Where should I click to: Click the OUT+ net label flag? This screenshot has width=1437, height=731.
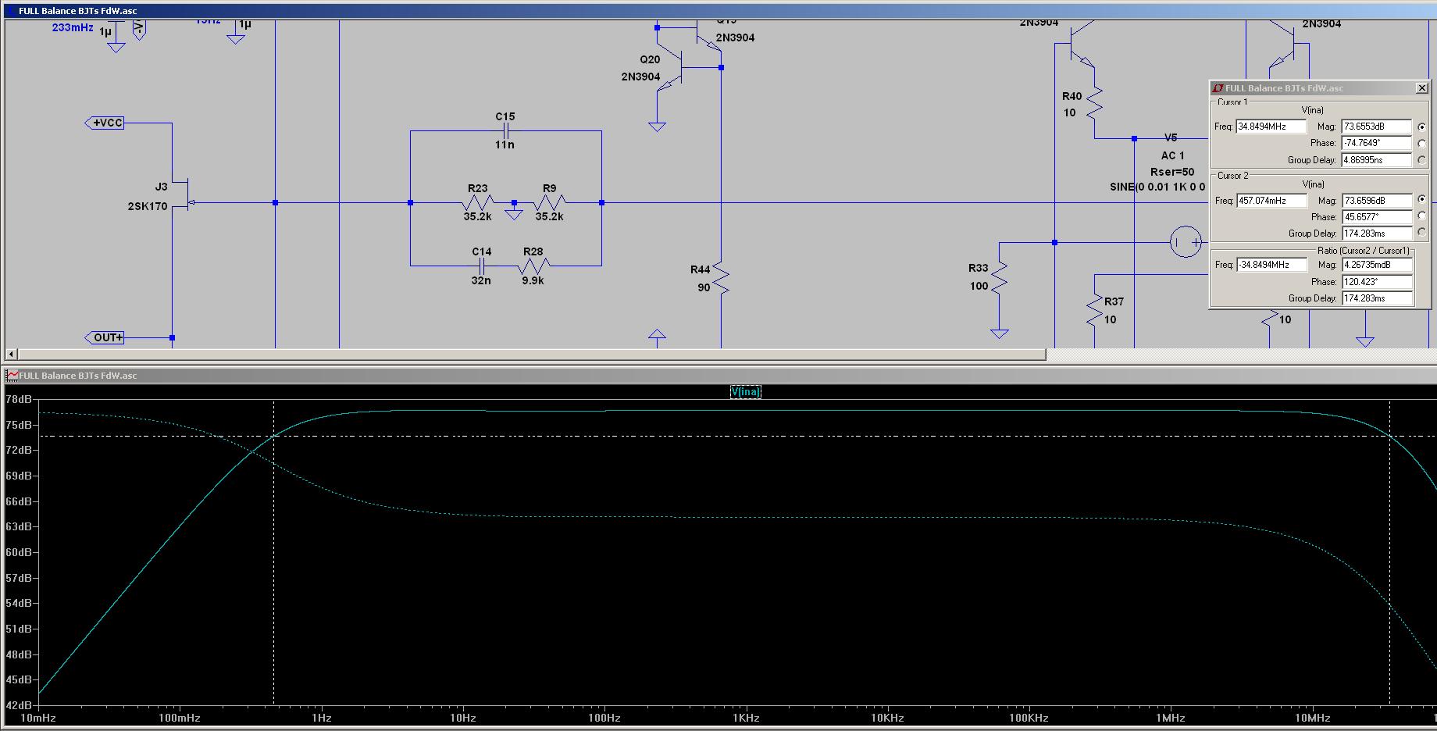point(104,337)
